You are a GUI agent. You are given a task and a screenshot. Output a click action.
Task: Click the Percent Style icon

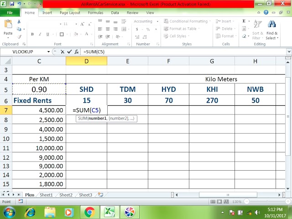[148, 29]
